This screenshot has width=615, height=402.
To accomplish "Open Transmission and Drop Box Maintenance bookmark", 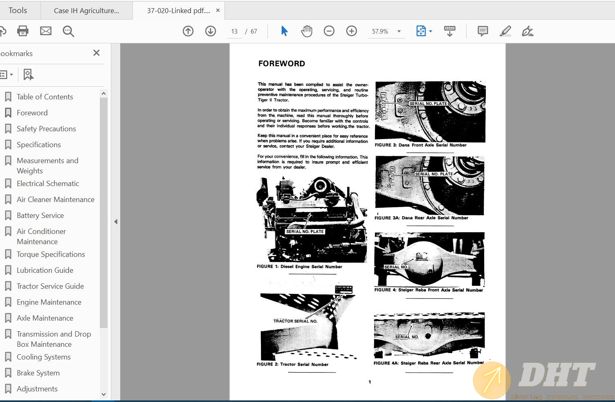I will [54, 339].
